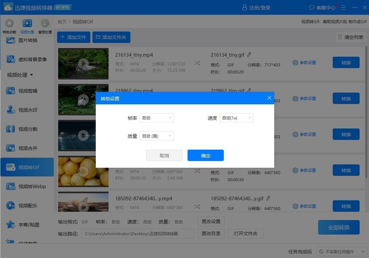Open the 特色功能 star icon tab
The image size is (369, 258).
pyautogui.click(x=9, y=23)
